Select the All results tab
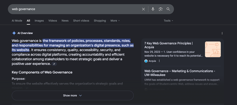Image resolution: width=237 pixels, height=105 pixels. tap(29, 21)
